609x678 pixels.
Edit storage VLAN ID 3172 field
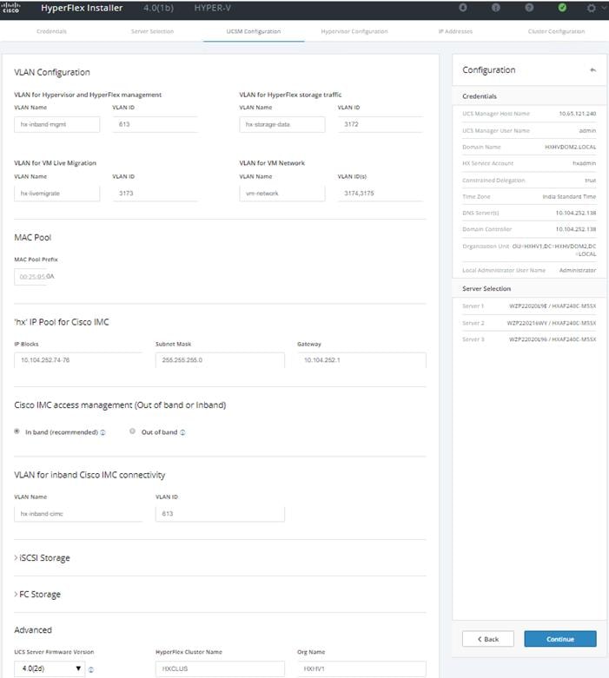point(380,124)
